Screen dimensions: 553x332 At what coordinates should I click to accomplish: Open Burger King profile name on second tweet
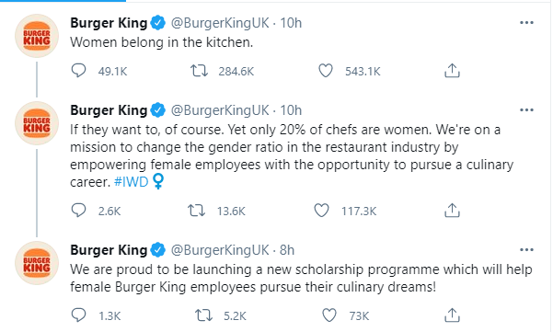click(x=109, y=110)
